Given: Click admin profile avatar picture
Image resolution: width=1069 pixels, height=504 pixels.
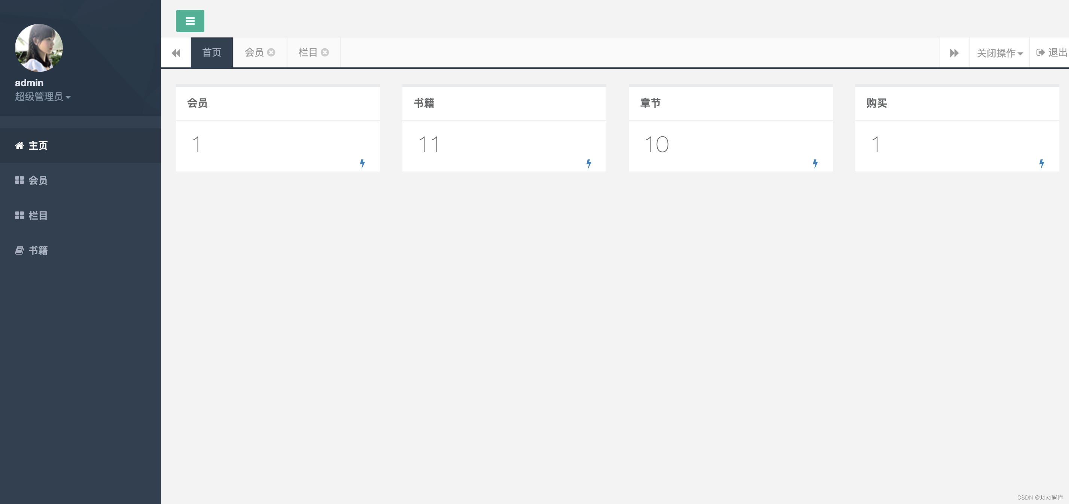Looking at the screenshot, I should pos(39,48).
